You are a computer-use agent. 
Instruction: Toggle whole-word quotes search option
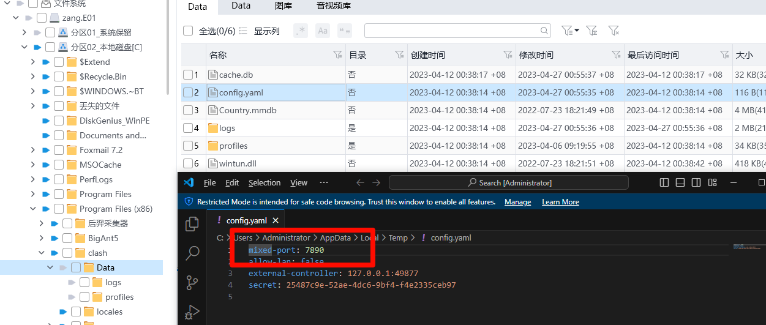coord(345,31)
